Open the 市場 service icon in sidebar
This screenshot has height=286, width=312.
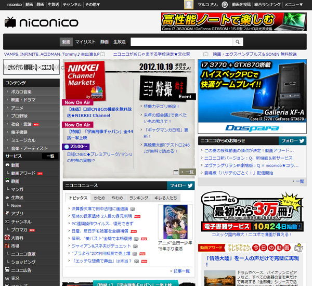(7, 245)
